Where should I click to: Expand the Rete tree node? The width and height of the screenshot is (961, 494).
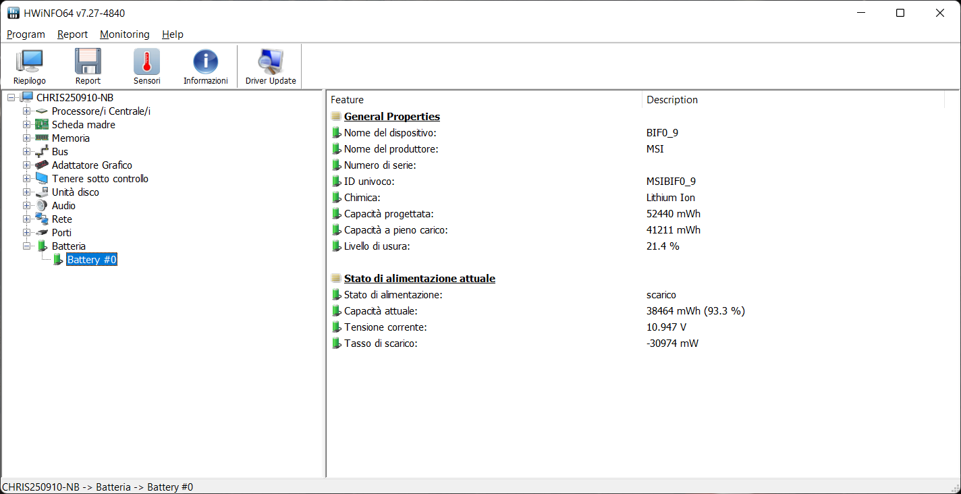click(26, 219)
